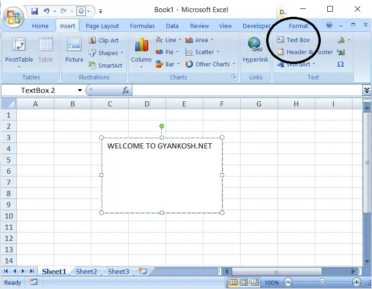Screen dimensions: 372x289
Task: Open Excel Help question mark
Action: click(x=329, y=25)
